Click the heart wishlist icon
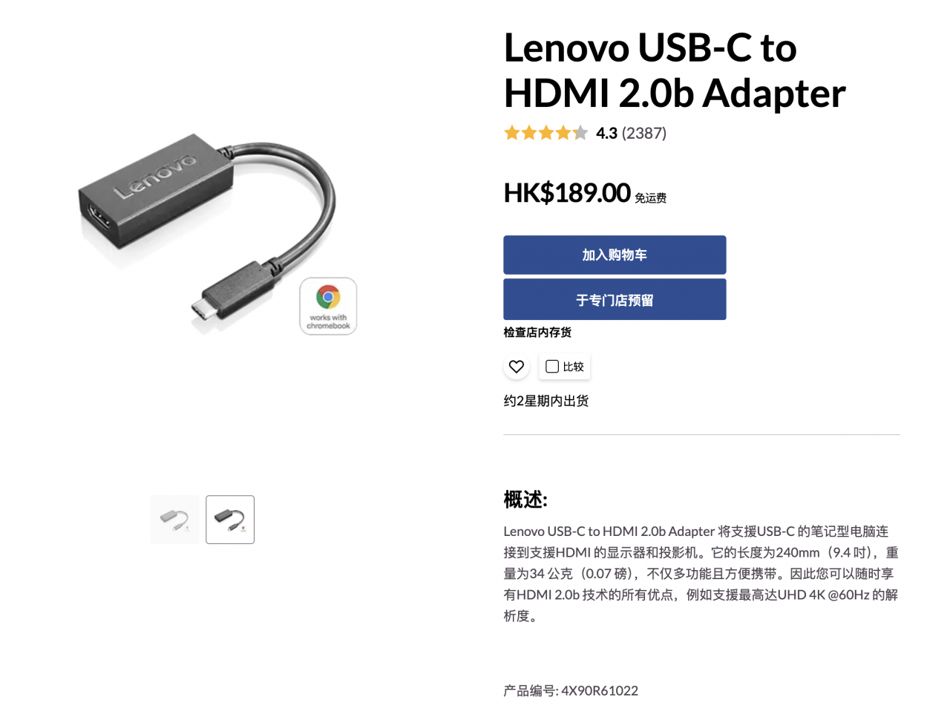This screenshot has height=723, width=950. [517, 367]
